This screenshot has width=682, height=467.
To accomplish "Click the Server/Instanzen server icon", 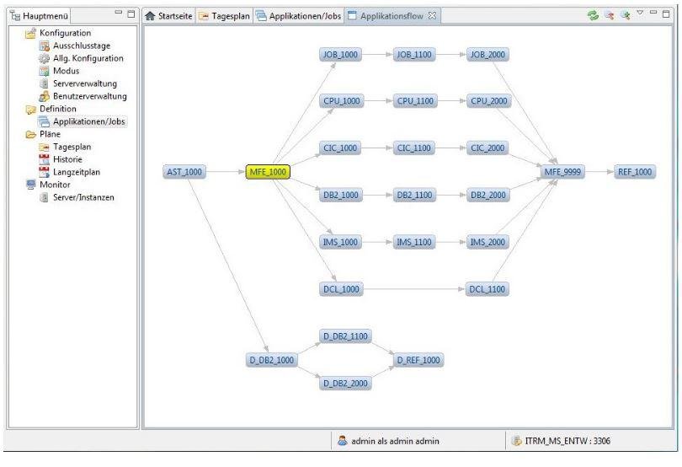I will click(44, 197).
